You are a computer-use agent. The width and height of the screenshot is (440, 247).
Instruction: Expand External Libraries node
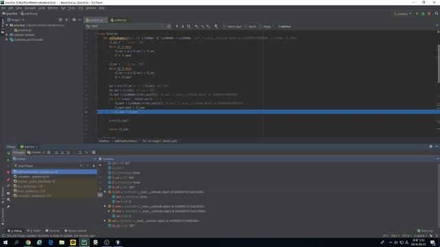point(7,35)
